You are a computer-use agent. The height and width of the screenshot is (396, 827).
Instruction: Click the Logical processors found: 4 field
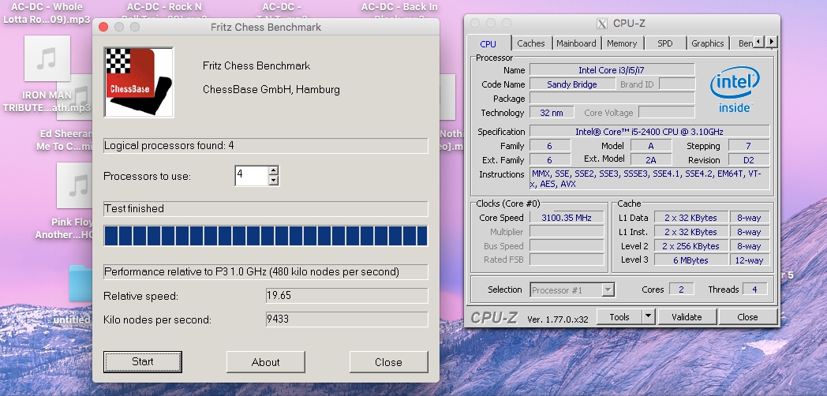[266, 146]
